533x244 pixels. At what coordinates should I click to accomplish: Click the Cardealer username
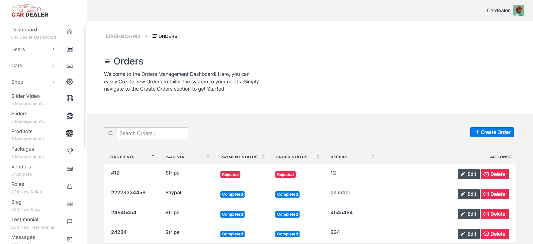pos(498,11)
